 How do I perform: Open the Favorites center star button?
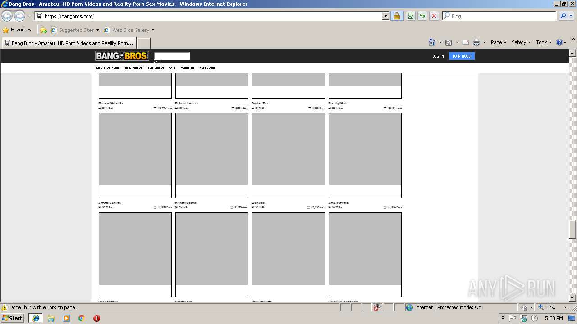click(17, 30)
